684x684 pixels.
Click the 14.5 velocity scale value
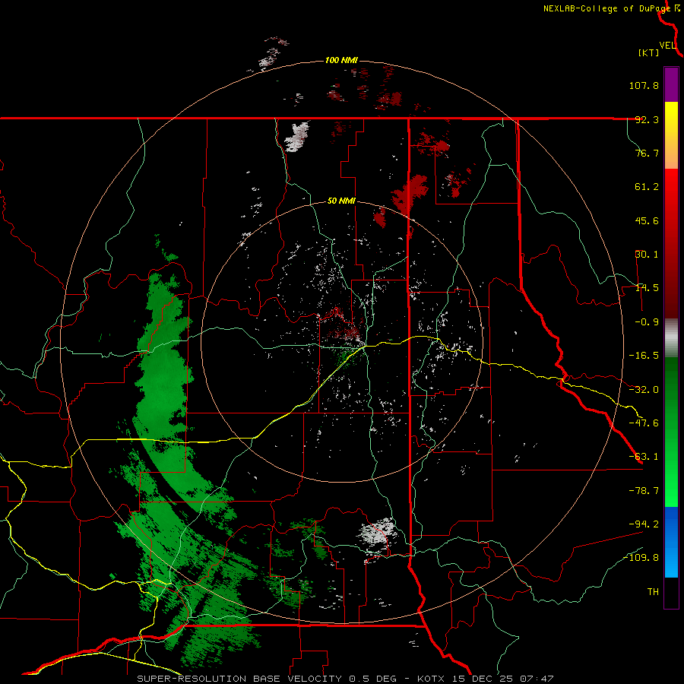pyautogui.click(x=647, y=288)
